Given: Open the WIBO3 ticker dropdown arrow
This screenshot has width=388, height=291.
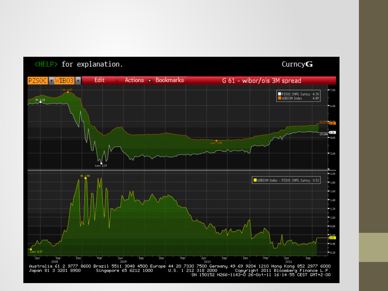Looking at the screenshot, I should pos(78,80).
